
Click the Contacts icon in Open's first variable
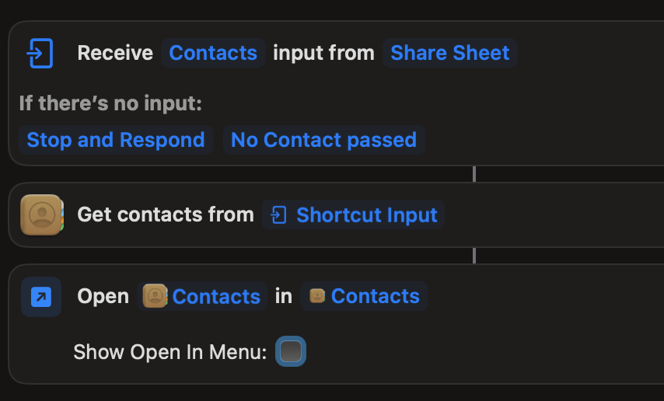pos(156,296)
